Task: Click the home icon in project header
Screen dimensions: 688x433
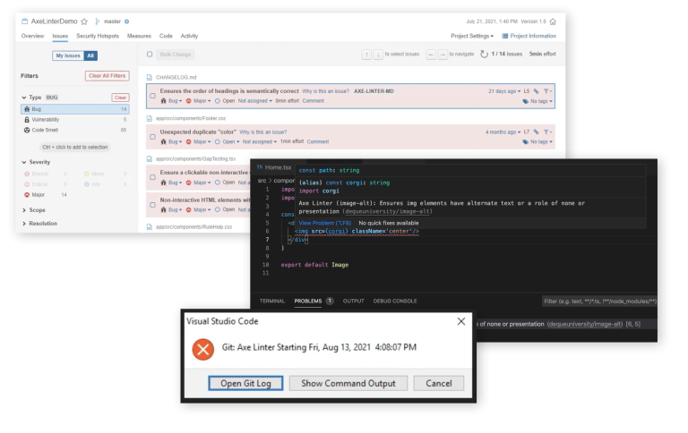Action: pos(552,21)
